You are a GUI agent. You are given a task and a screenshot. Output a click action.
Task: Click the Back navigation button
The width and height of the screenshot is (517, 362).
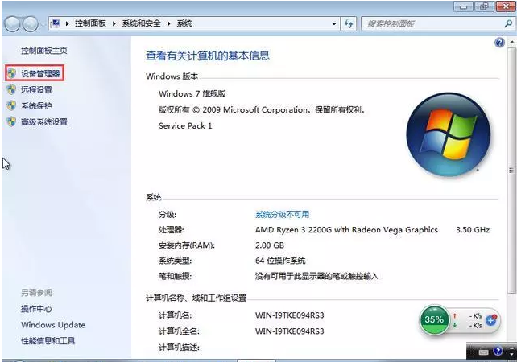(x=12, y=23)
